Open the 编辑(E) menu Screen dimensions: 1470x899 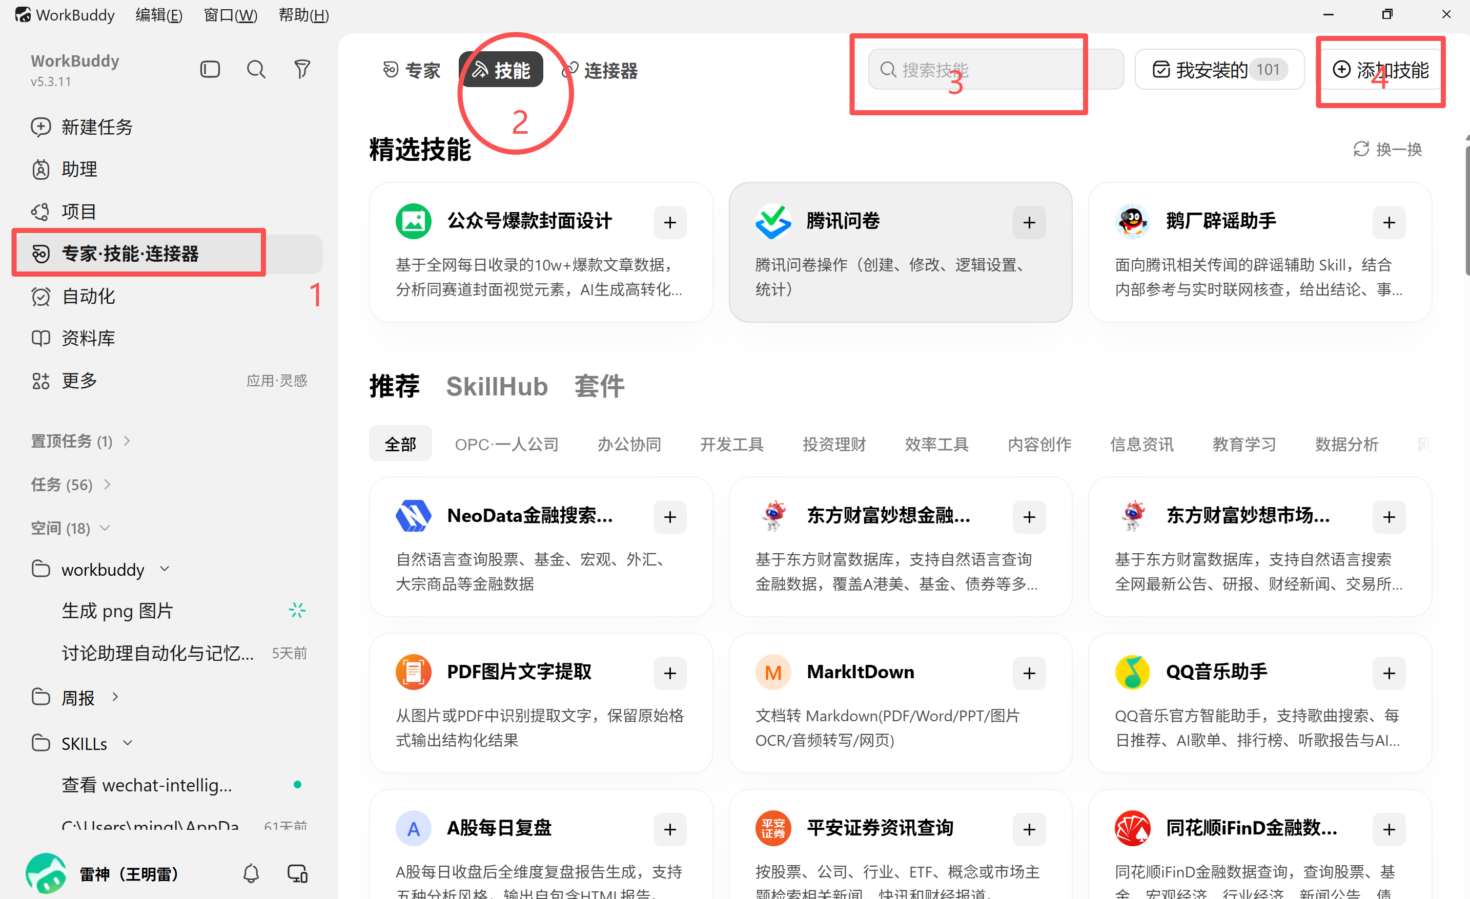[x=159, y=15]
